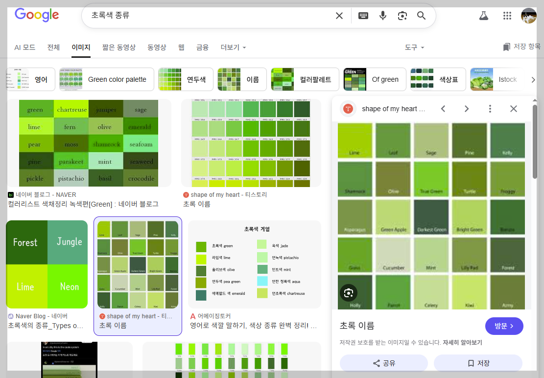544x378 pixels.
Task: Open dark screenshot thumbnail at bottom
Action: (x=70, y=359)
